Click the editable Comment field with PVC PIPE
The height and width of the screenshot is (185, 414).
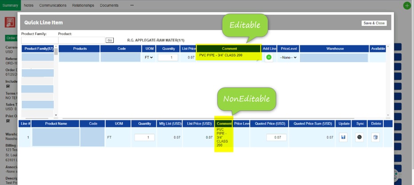pos(228,57)
